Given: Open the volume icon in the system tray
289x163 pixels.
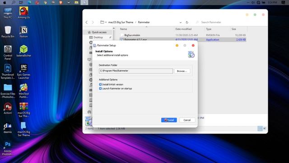Looking at the screenshot, I should point(253,2).
